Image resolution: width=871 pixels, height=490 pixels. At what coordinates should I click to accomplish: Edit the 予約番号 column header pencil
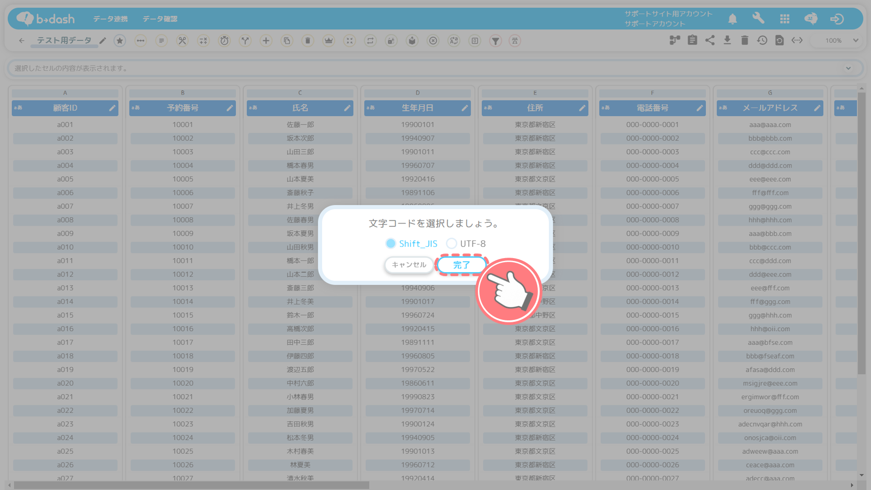[230, 108]
